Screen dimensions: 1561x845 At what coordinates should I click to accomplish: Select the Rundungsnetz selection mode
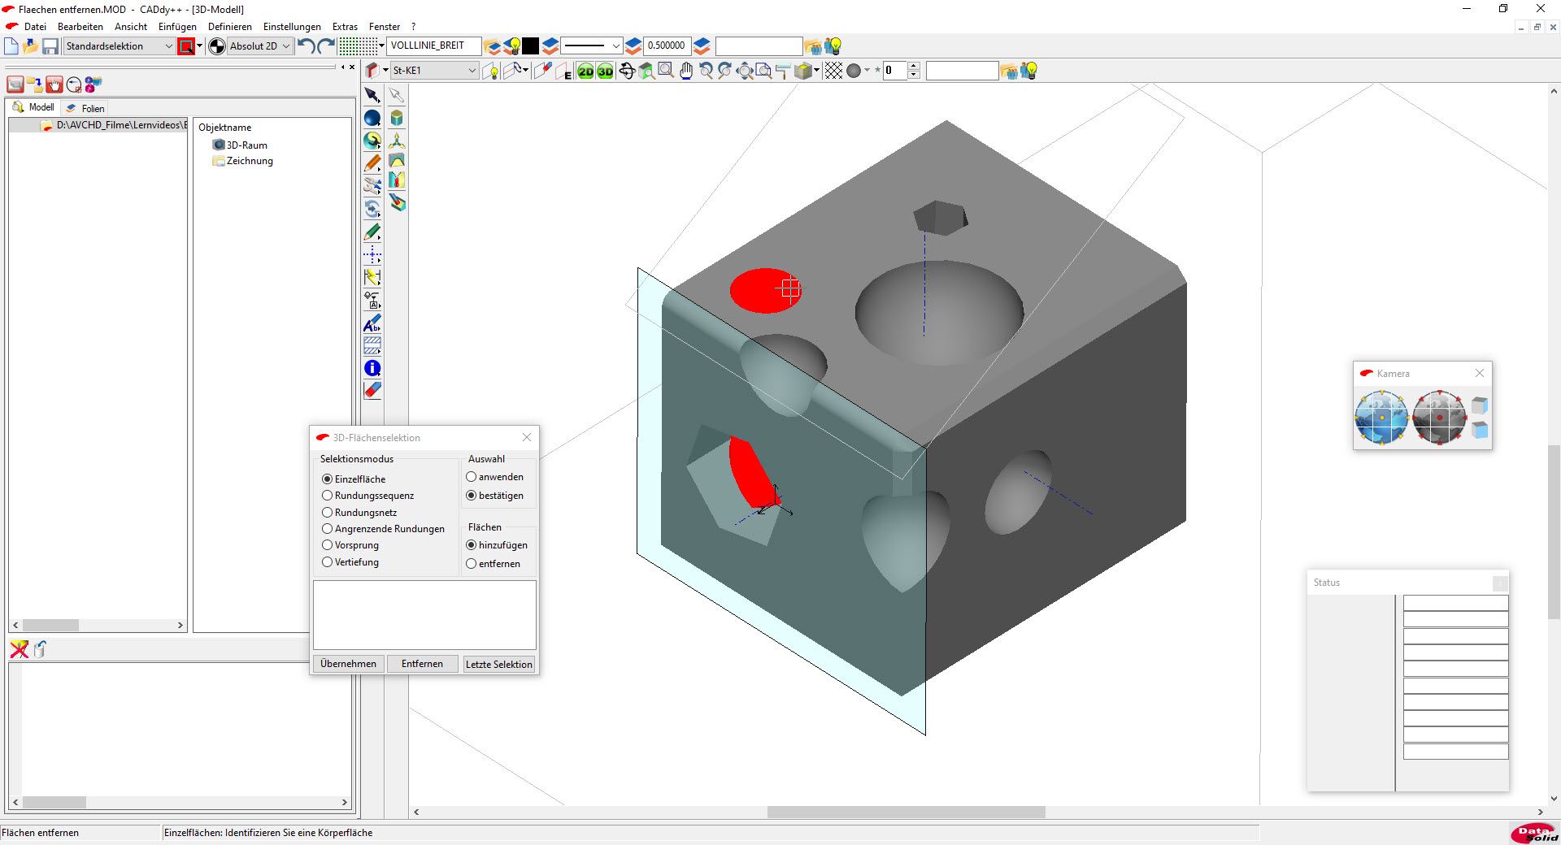click(x=328, y=513)
